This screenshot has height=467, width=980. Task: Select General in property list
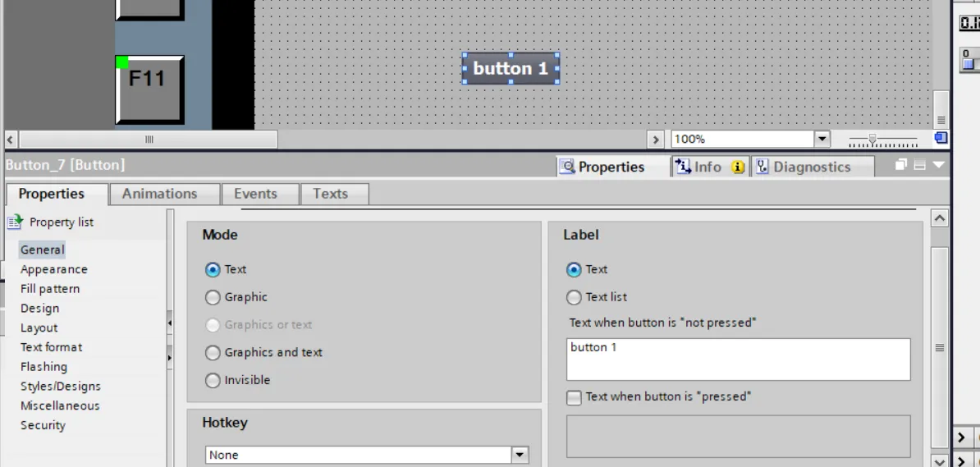click(43, 250)
